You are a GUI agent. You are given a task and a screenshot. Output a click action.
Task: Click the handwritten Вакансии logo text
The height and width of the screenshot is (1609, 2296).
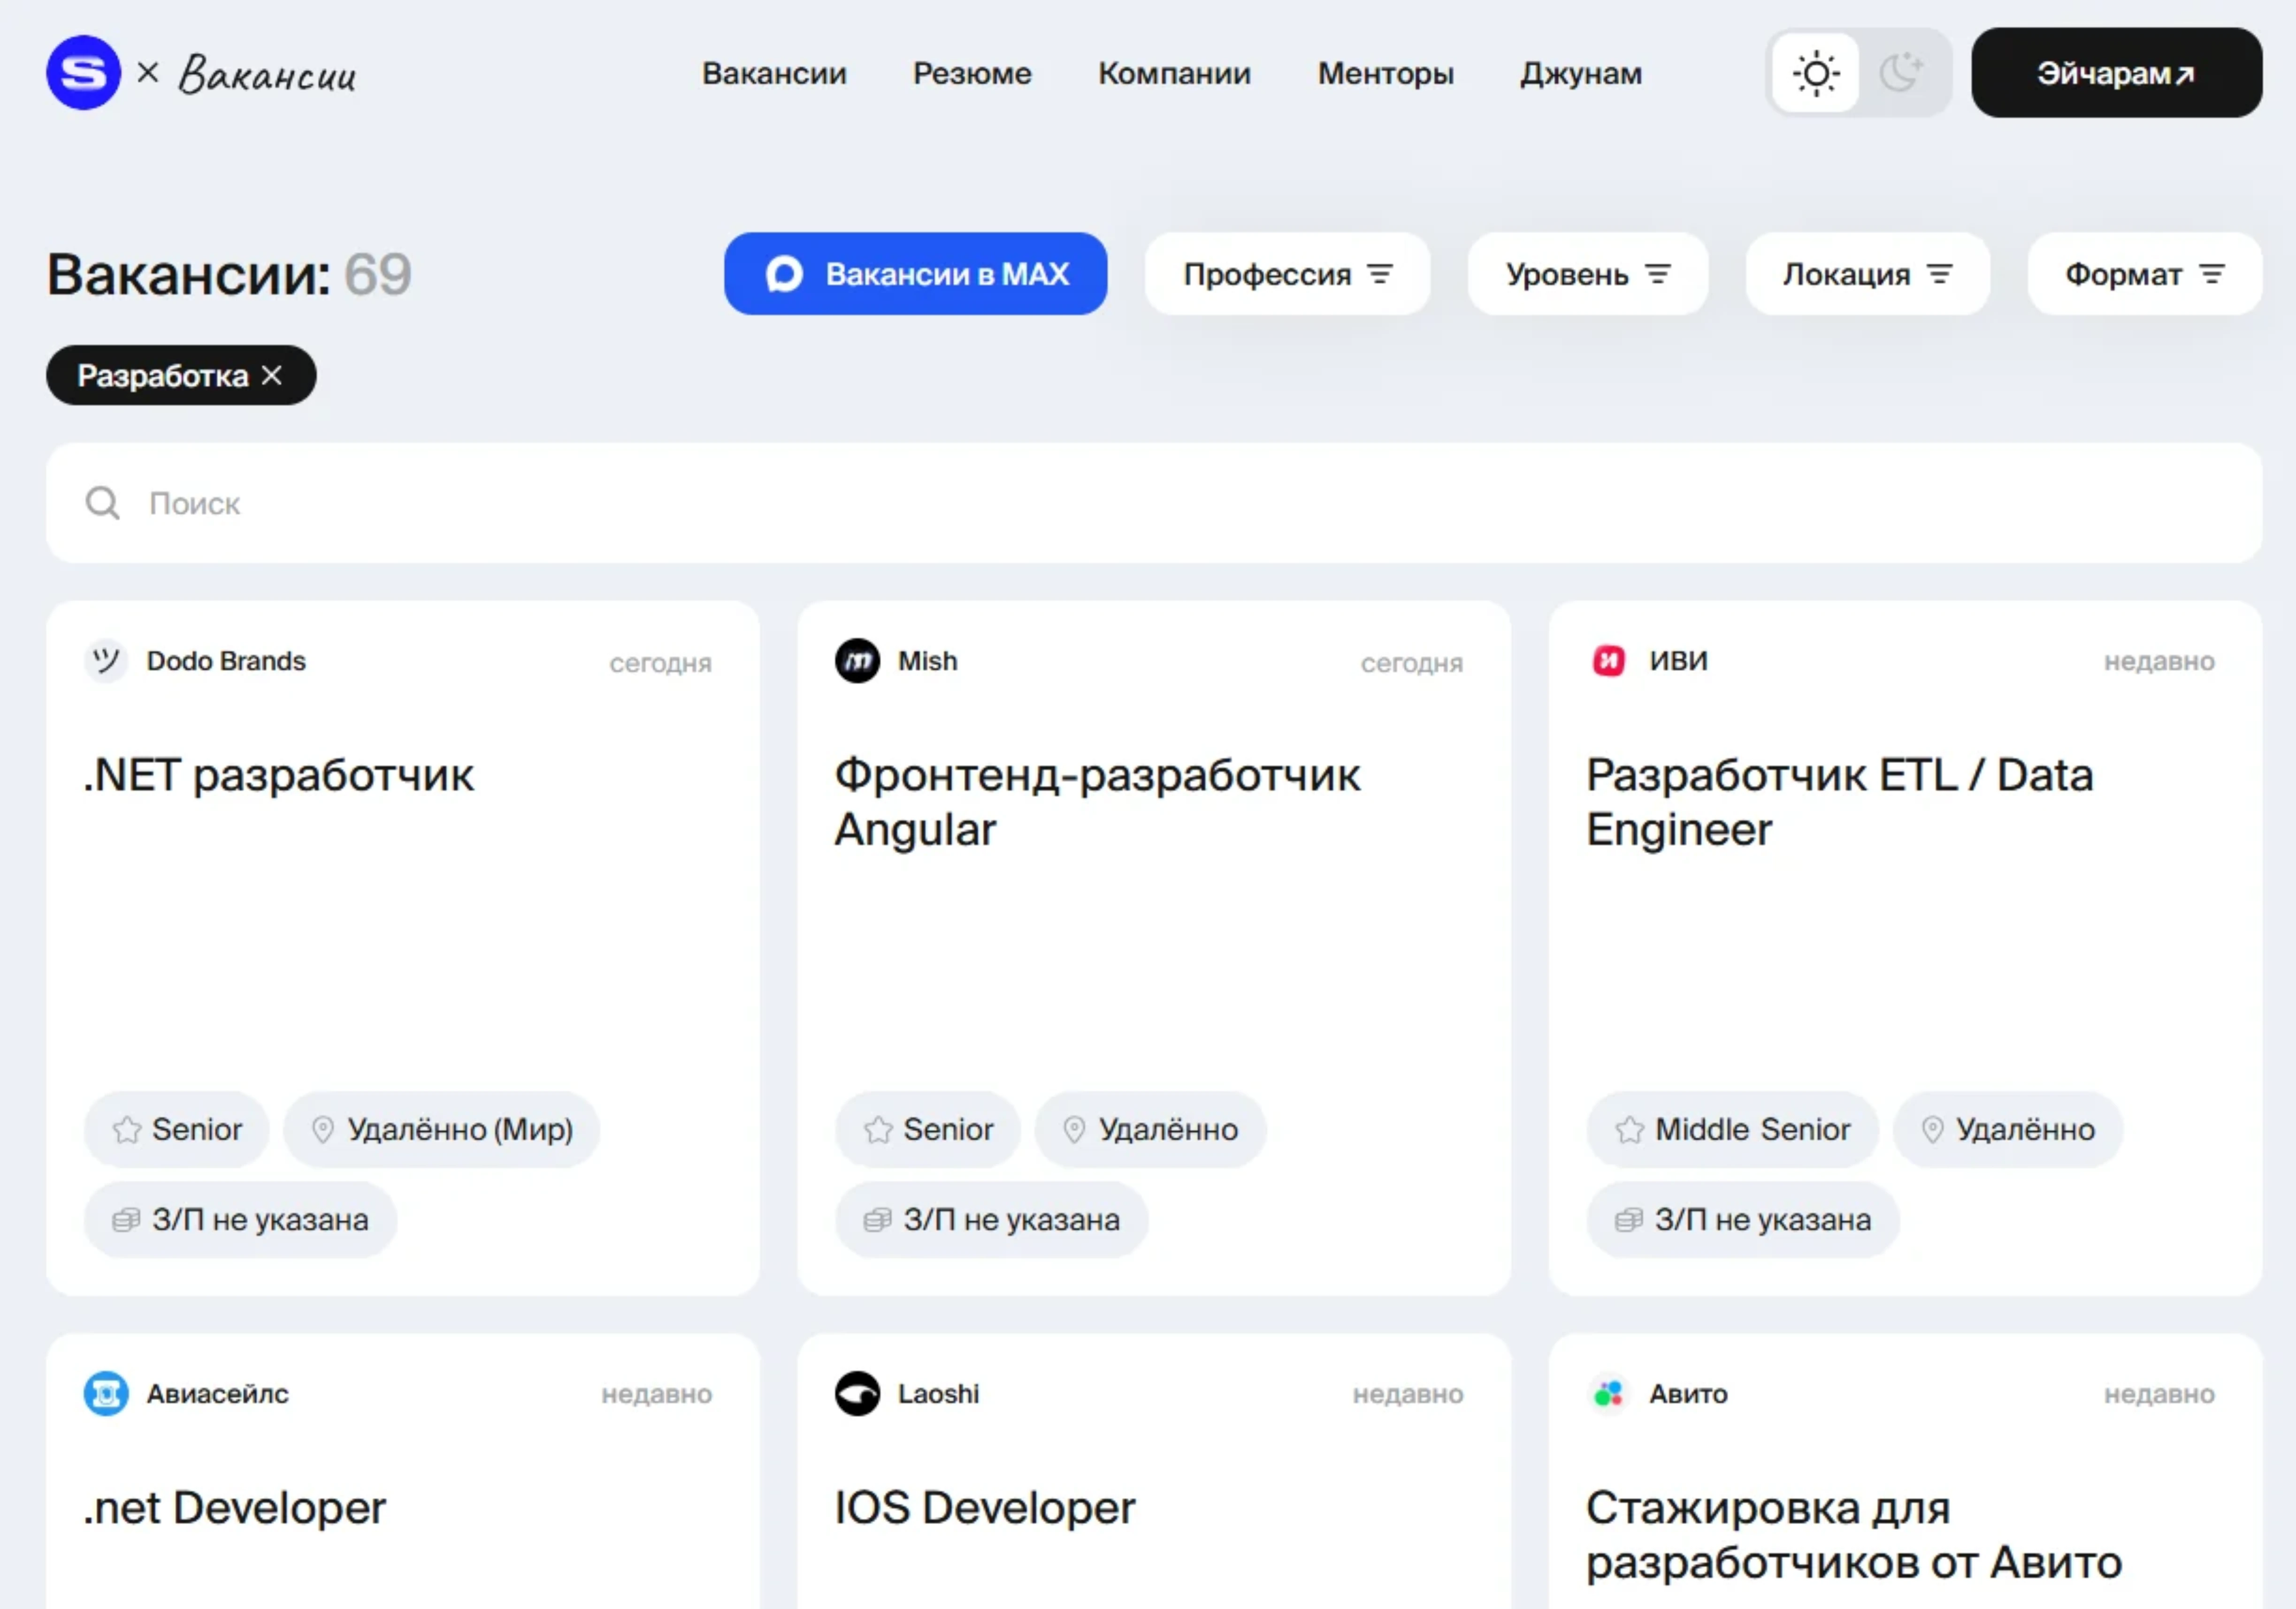[x=267, y=74]
